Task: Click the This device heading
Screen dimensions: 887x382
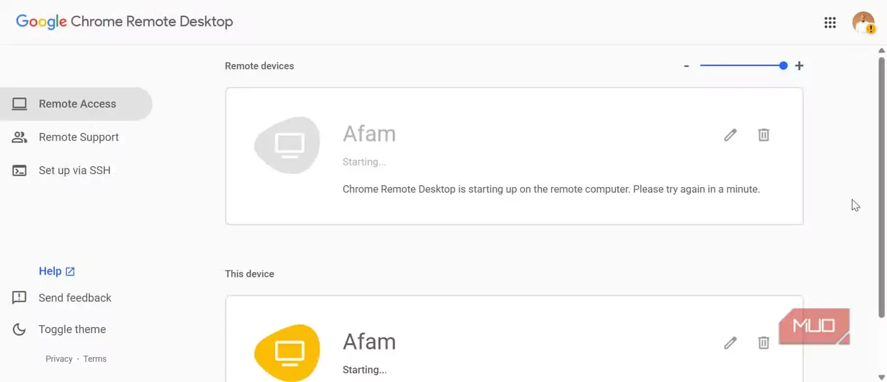Action: (x=249, y=273)
